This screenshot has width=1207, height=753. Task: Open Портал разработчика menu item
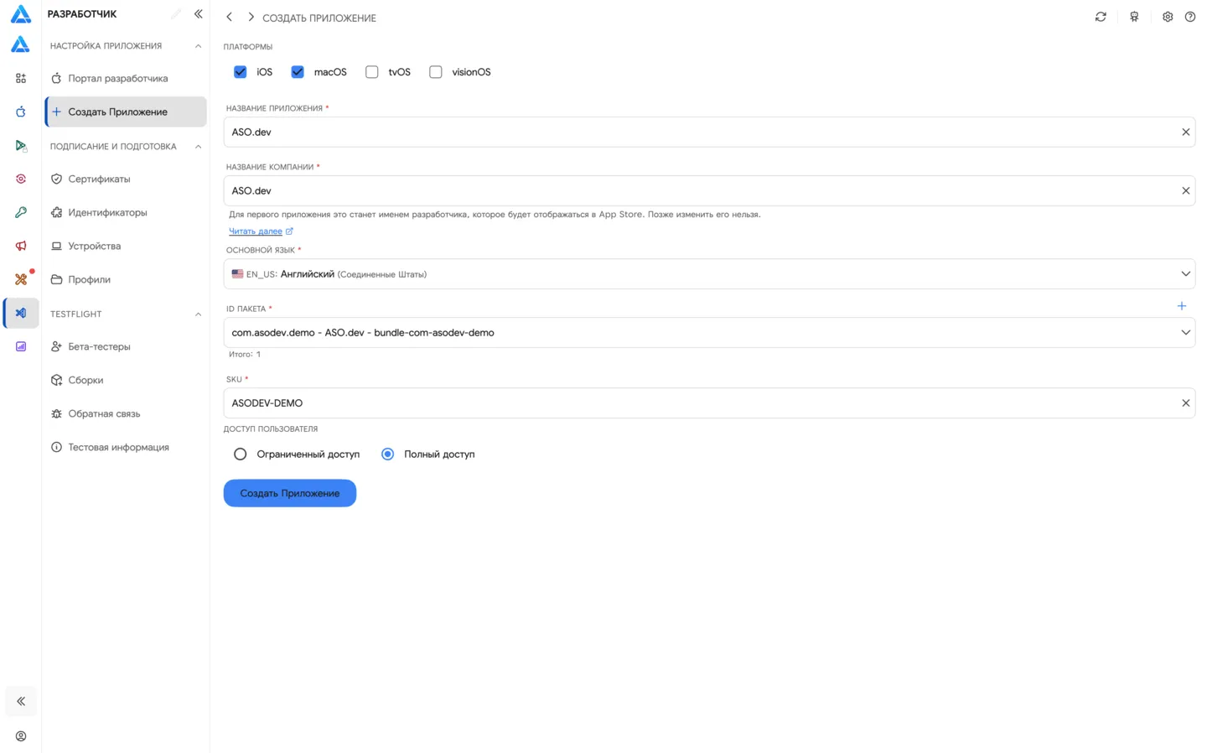tap(126, 78)
